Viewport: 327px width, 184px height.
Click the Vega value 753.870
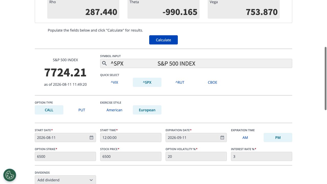pos(262,12)
